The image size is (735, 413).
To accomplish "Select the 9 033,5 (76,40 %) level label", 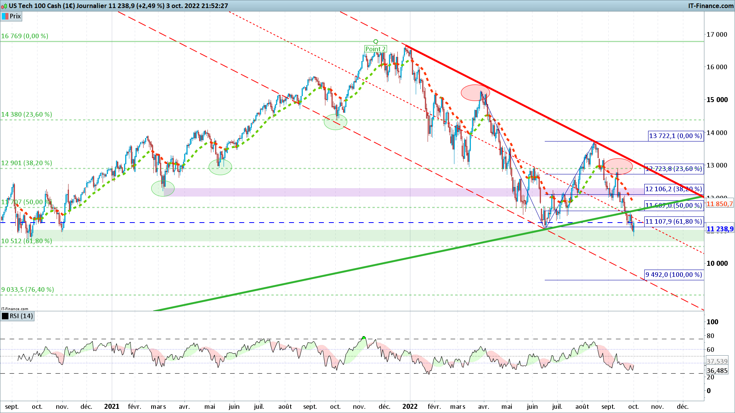I will pyautogui.click(x=28, y=289).
